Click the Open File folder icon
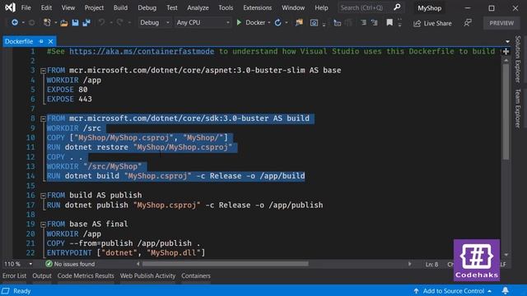The image size is (527, 296). pos(64,23)
